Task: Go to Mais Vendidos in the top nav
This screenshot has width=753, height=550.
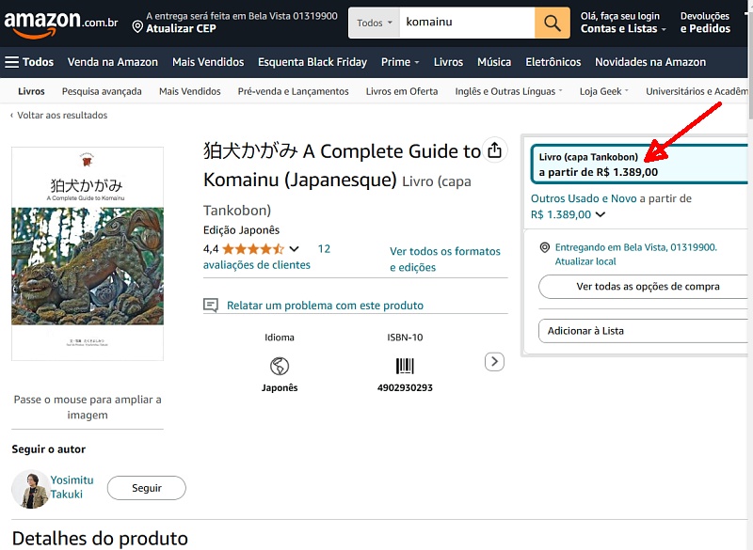Action: click(x=207, y=62)
